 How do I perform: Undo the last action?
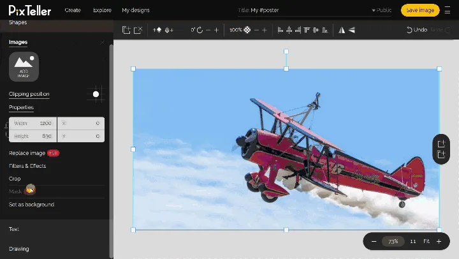click(417, 30)
